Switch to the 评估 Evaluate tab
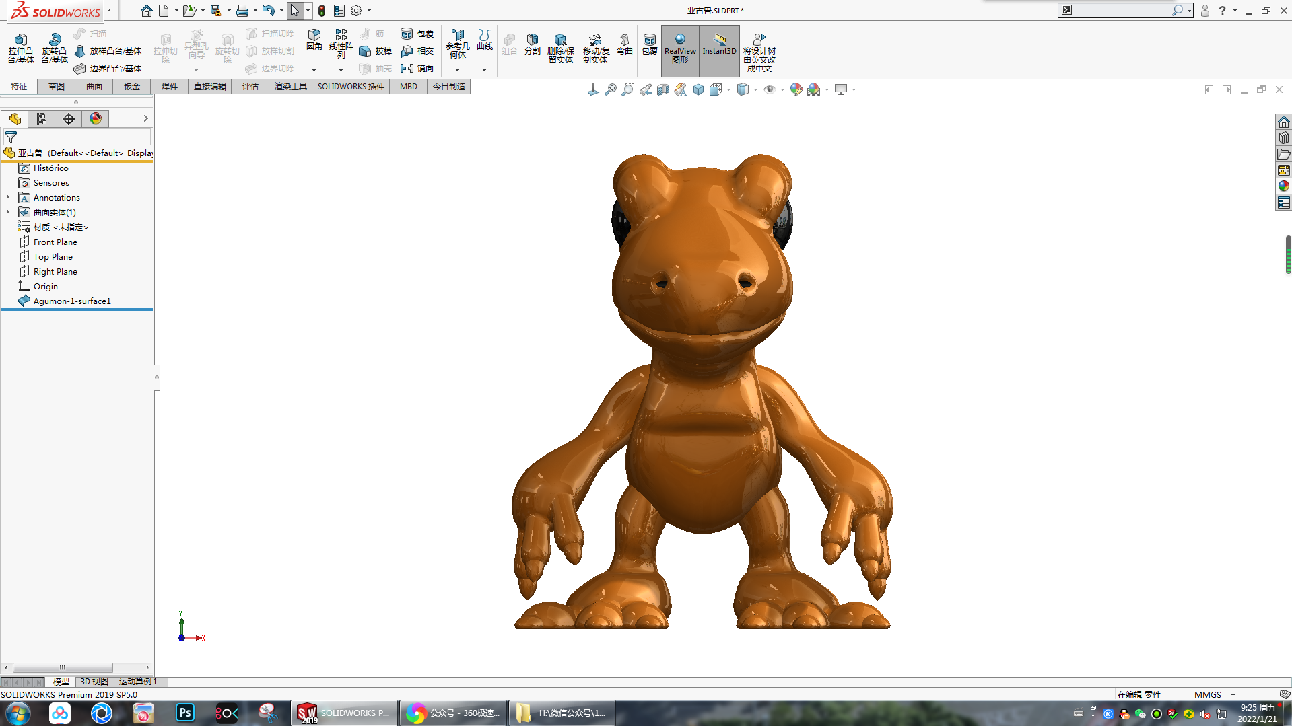The width and height of the screenshot is (1292, 726). 250,87
